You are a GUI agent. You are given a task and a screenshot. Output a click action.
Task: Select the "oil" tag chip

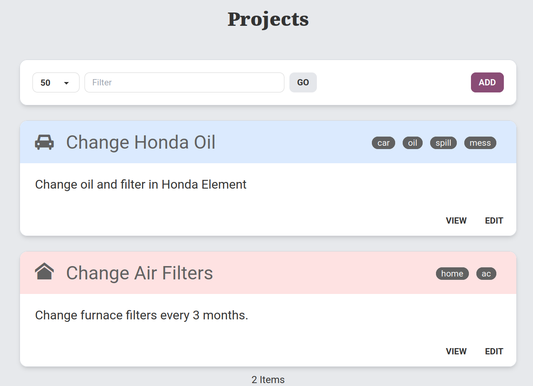tap(412, 143)
